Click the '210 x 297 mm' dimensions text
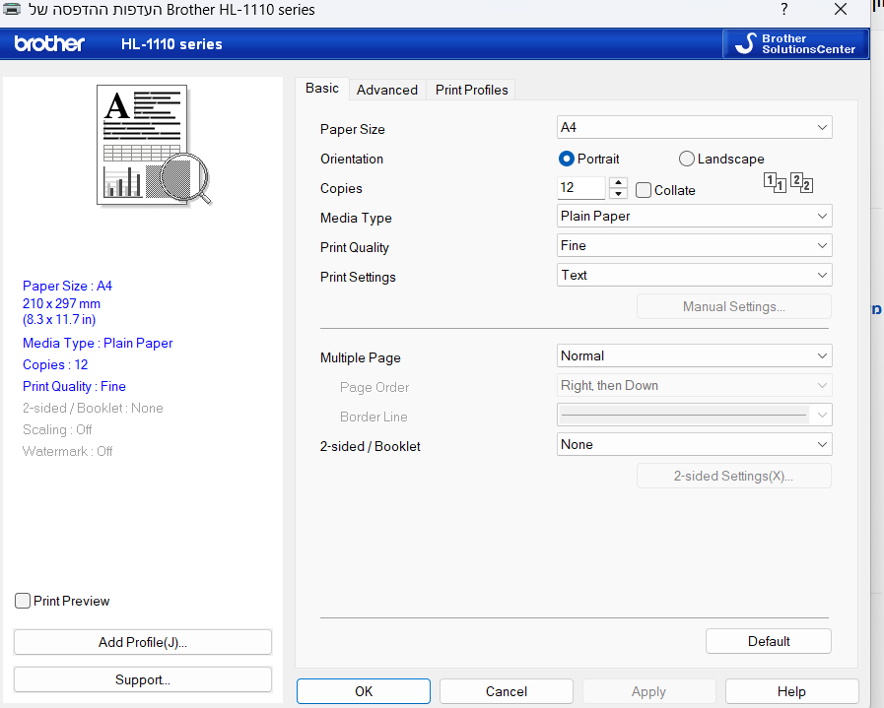Image resolution: width=884 pixels, height=708 pixels. pos(61,303)
